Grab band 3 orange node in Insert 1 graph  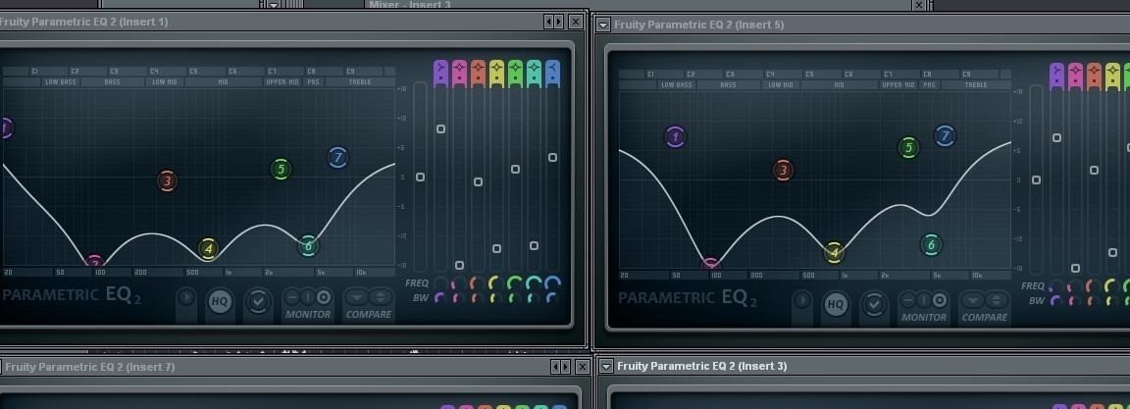pyautogui.click(x=167, y=180)
